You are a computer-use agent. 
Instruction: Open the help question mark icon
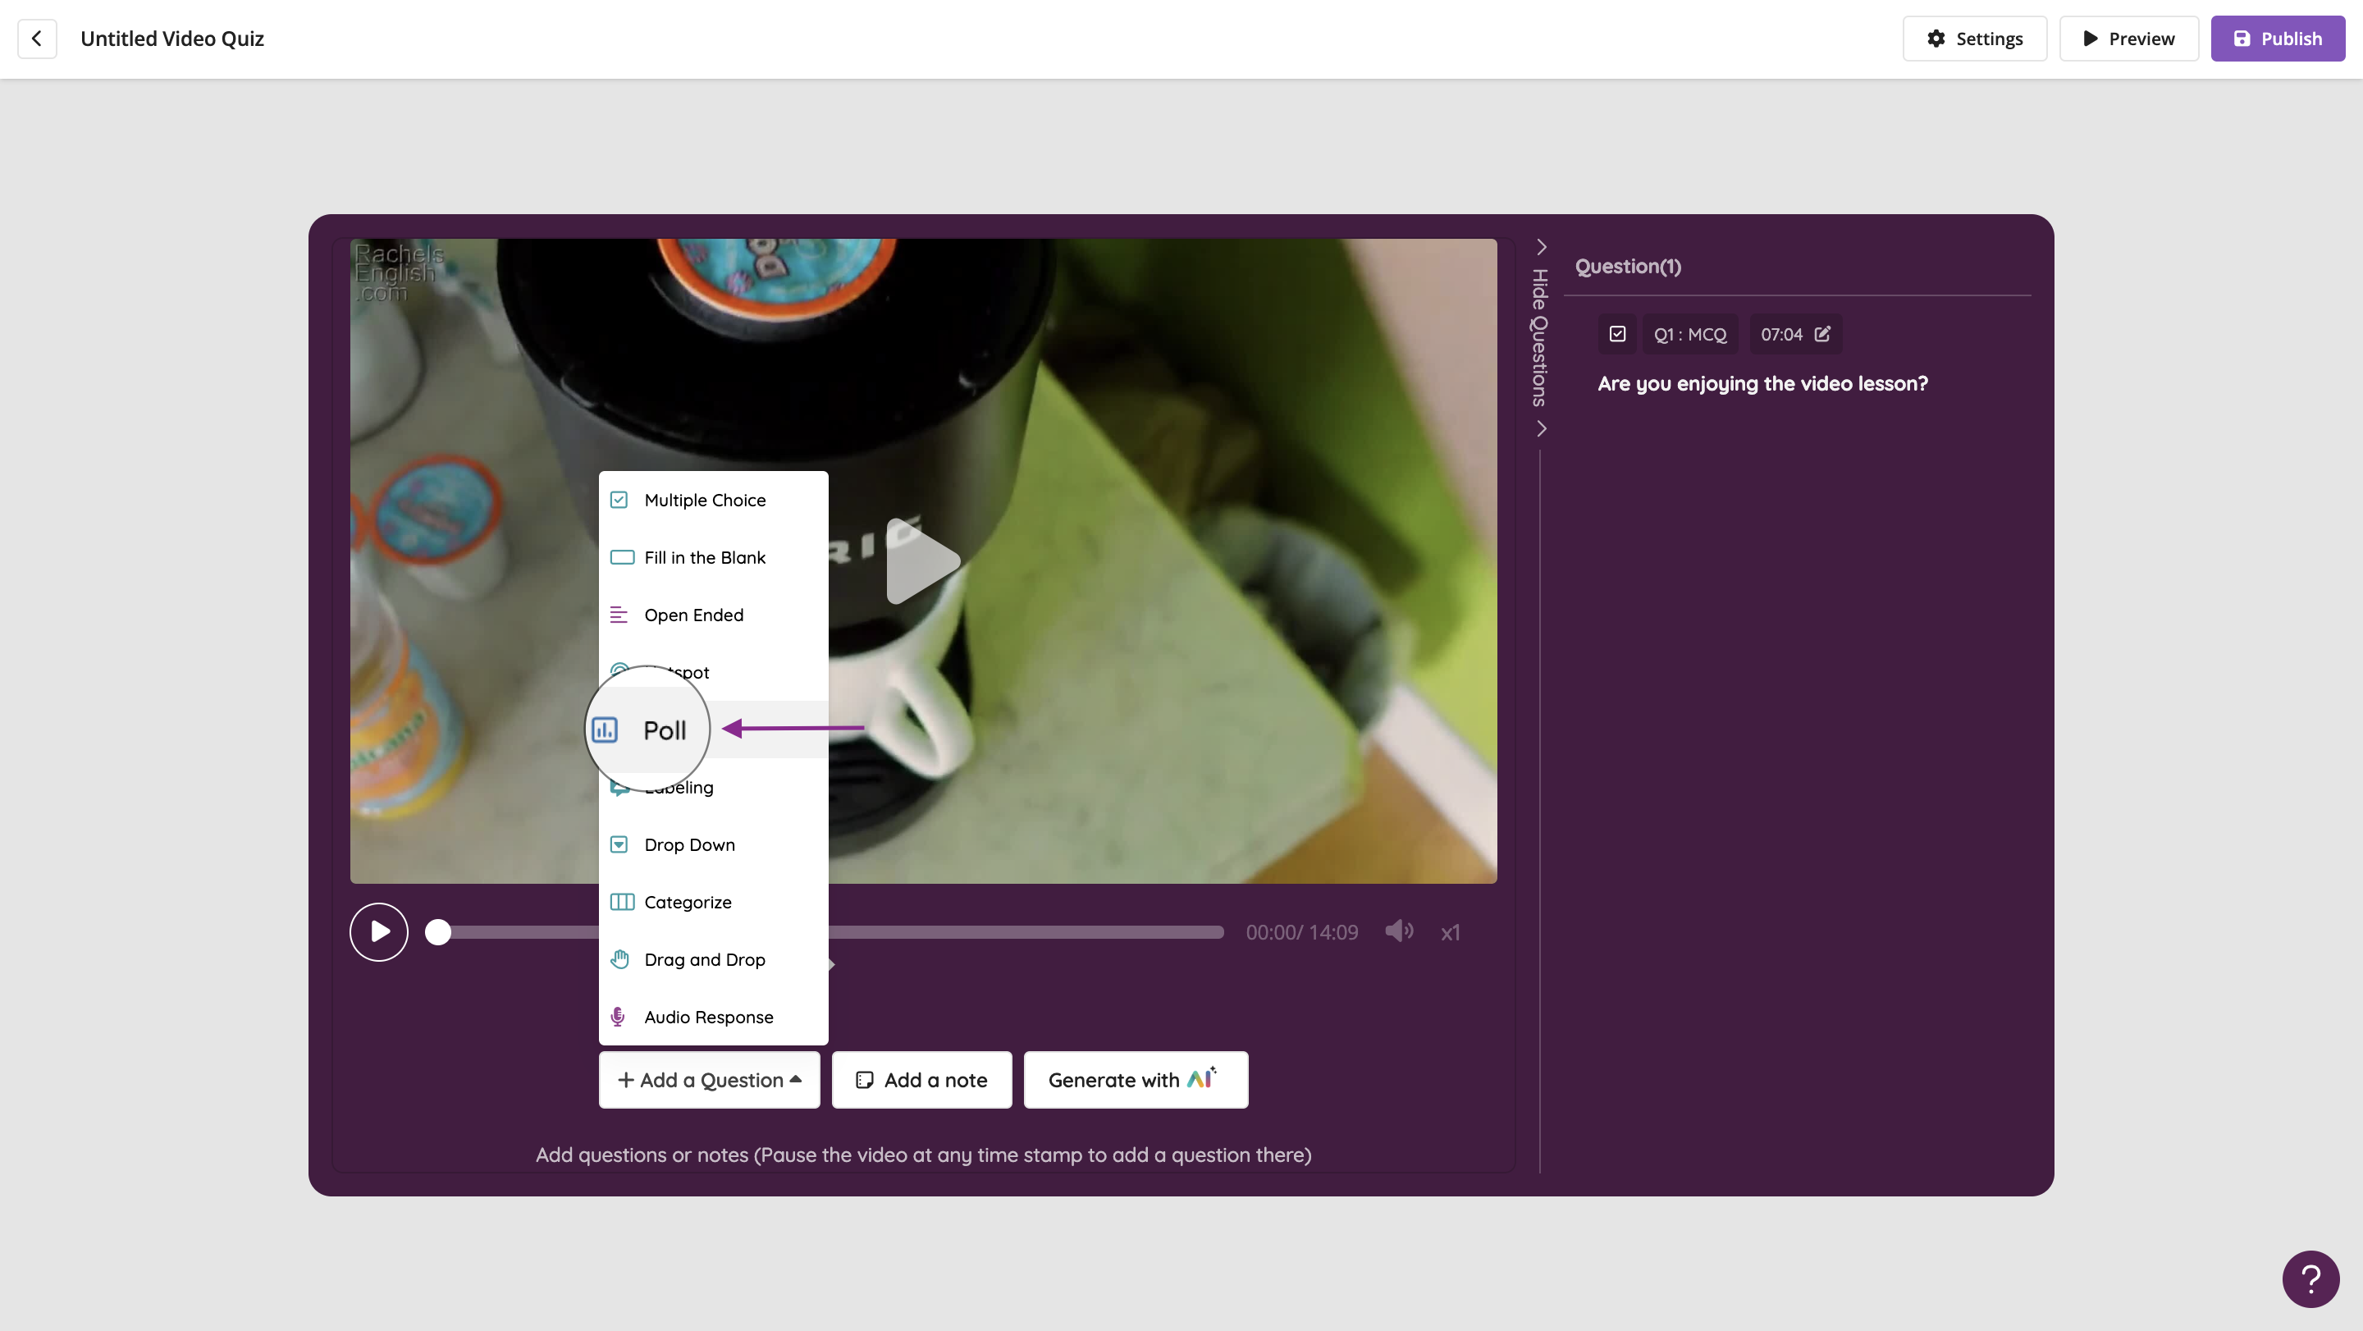[2310, 1278]
